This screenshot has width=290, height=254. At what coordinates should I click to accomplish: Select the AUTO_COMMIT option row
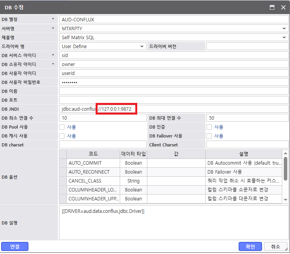[93, 163]
